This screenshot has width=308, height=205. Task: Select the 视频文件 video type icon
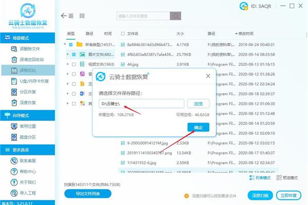(x=82, y=64)
